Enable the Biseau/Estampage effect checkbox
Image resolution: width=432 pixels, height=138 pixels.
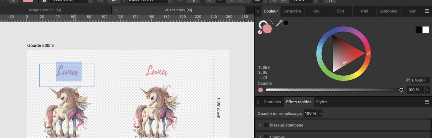pyautogui.click(x=266, y=125)
